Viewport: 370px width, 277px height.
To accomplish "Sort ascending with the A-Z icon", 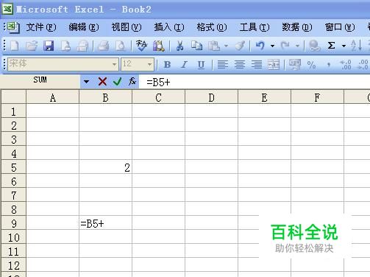I will tap(356, 46).
